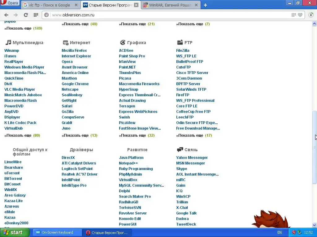Expand FTP list with Показать еще (17)
This screenshot has width=317, height=237.
point(194,135)
